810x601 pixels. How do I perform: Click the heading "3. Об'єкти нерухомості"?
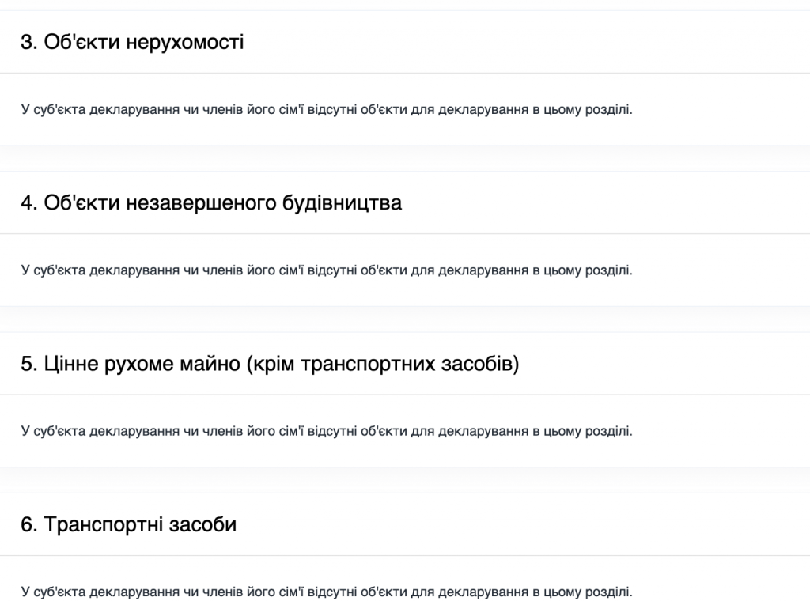132,42
